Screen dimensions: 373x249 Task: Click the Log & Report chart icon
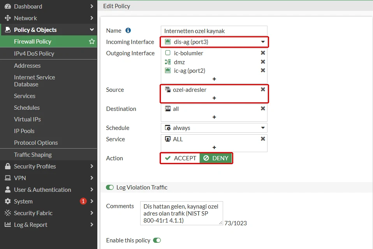point(8,224)
